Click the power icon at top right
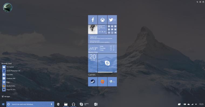205x107 pixels. 203,2
